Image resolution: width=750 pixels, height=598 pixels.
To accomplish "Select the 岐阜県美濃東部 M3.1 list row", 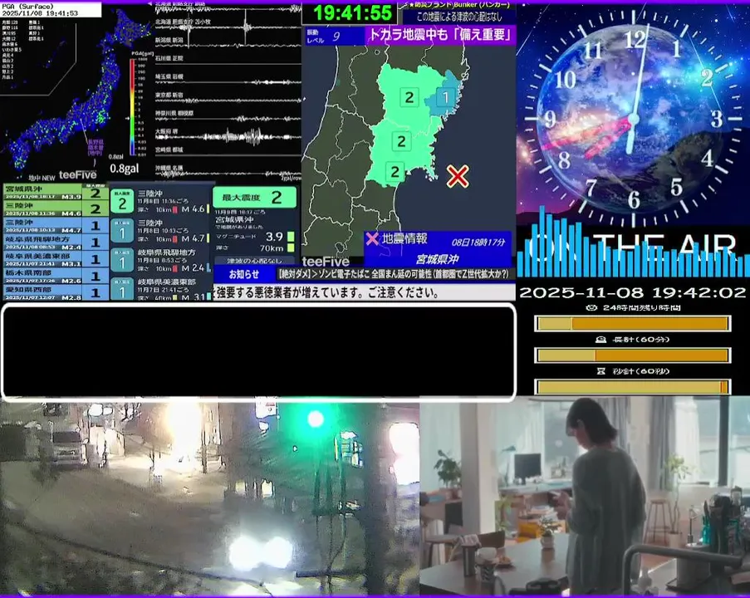I will pyautogui.click(x=56, y=259).
